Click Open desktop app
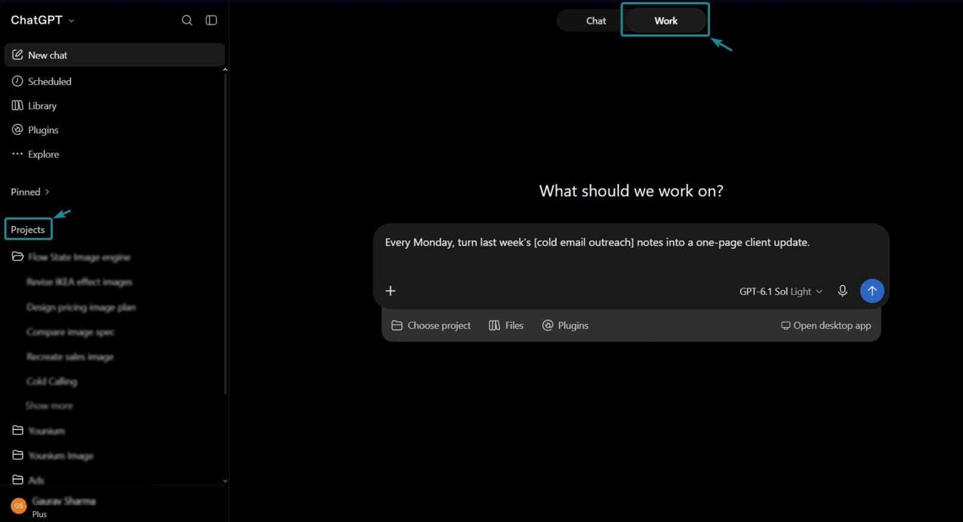 (x=826, y=326)
